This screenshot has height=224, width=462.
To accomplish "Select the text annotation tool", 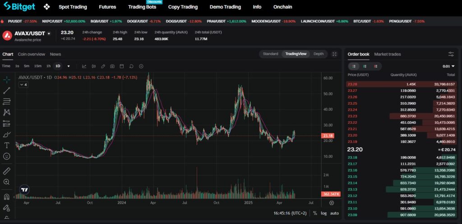I will click(7, 145).
